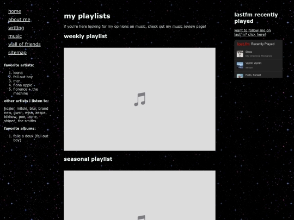Open the sitemap link

17,53
